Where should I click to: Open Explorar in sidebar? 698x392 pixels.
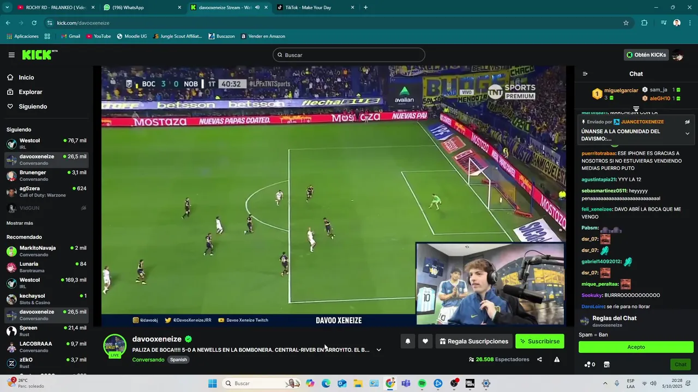(30, 92)
